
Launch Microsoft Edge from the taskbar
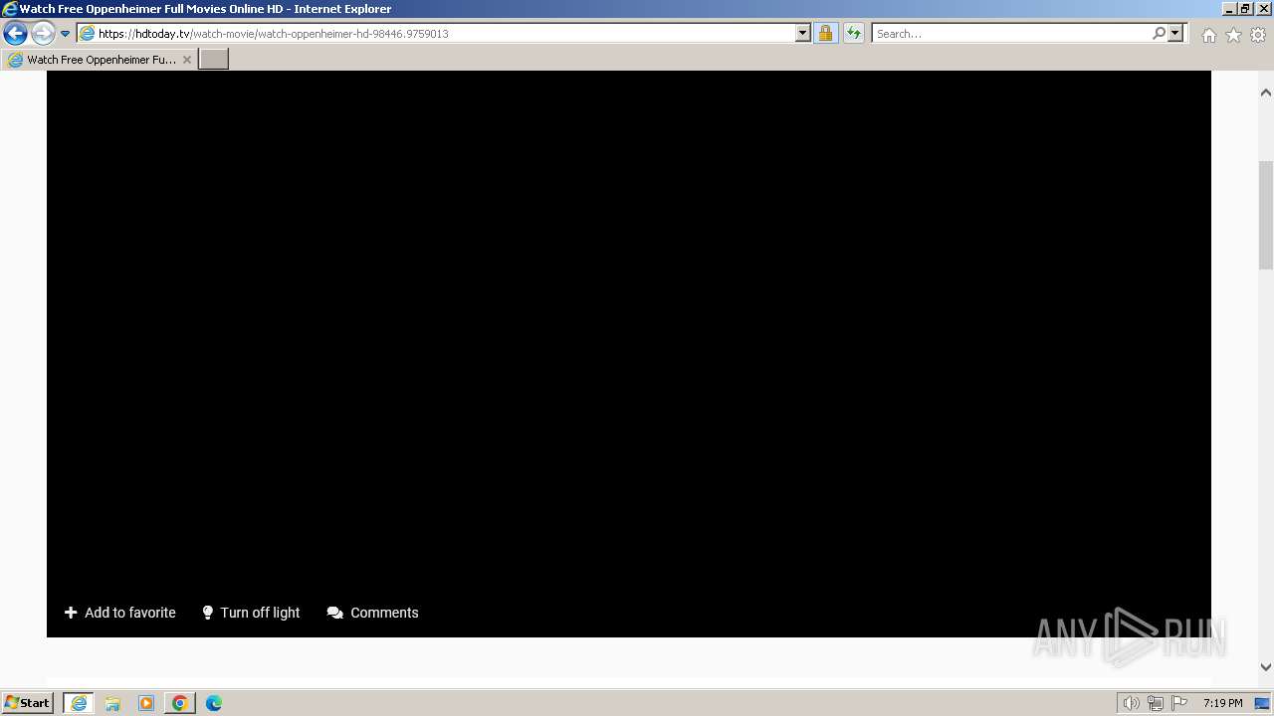coord(214,703)
